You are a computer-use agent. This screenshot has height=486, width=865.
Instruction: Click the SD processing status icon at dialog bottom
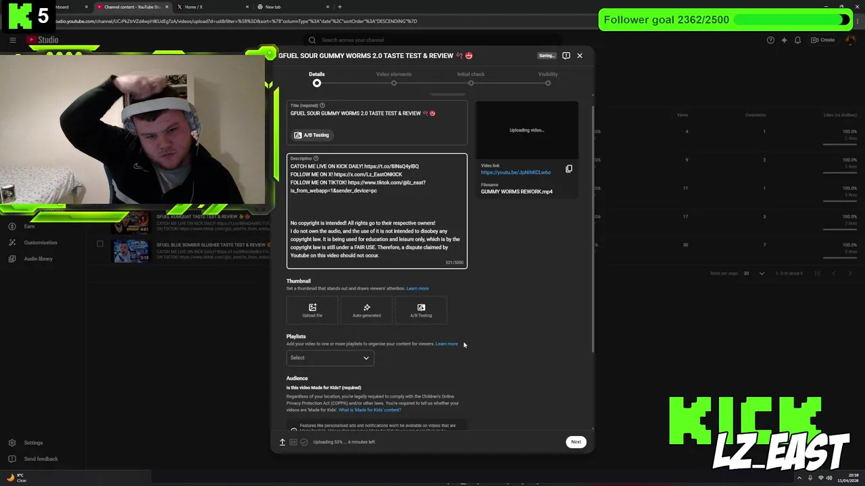tap(293, 442)
